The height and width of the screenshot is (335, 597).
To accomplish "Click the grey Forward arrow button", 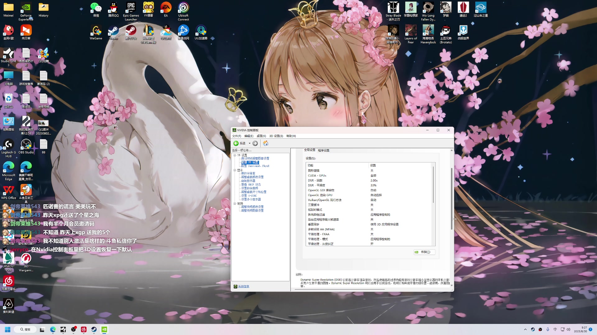I will pyautogui.click(x=255, y=143).
